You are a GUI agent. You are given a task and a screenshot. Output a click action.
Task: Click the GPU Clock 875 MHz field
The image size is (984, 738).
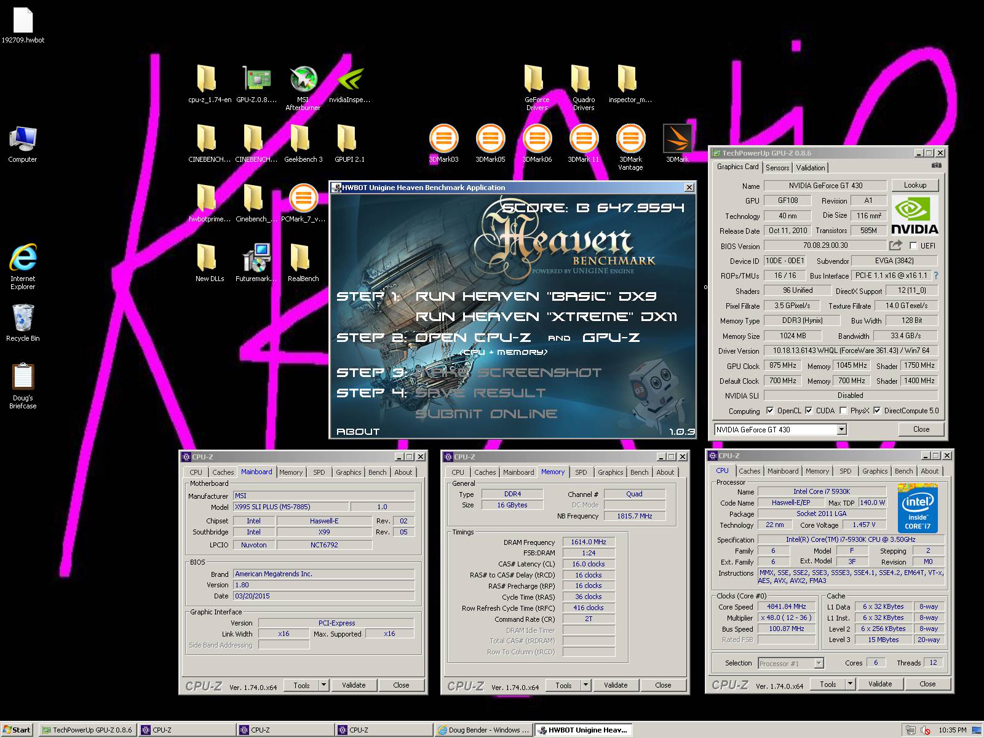(783, 365)
